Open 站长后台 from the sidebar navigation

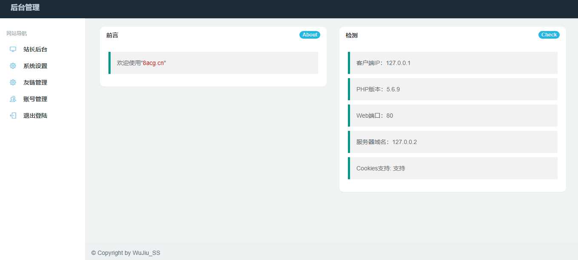coord(35,49)
